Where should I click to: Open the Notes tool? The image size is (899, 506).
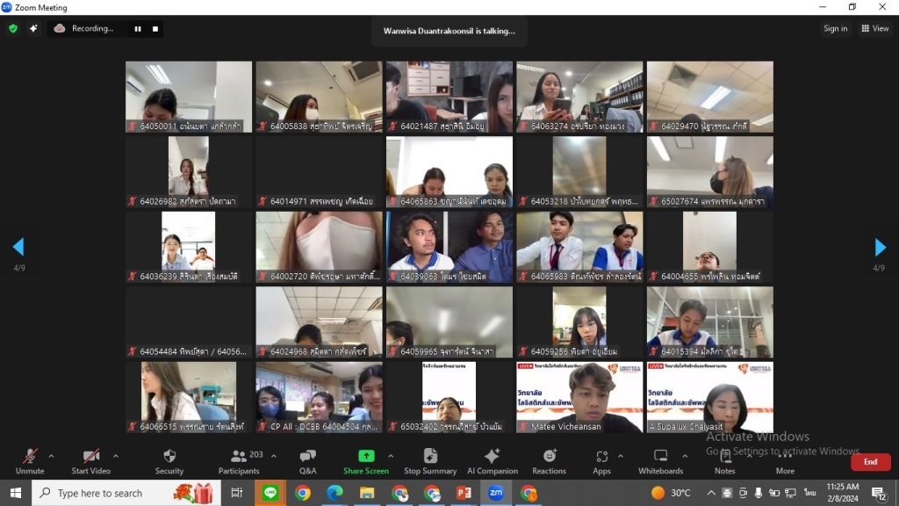pos(724,462)
